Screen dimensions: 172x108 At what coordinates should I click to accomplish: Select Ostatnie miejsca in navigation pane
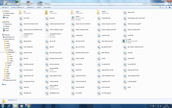point(10,13)
